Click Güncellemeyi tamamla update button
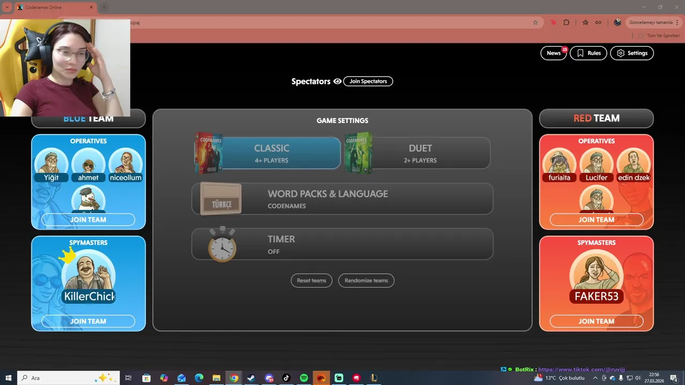The height and width of the screenshot is (385, 685). [651, 22]
